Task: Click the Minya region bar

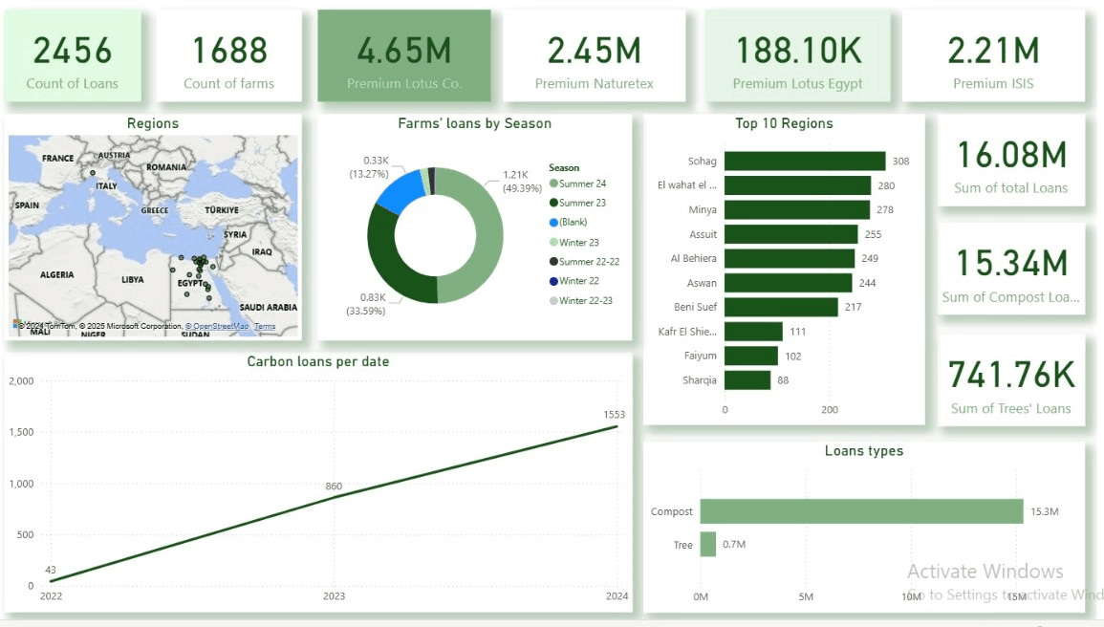Action: [x=796, y=209]
